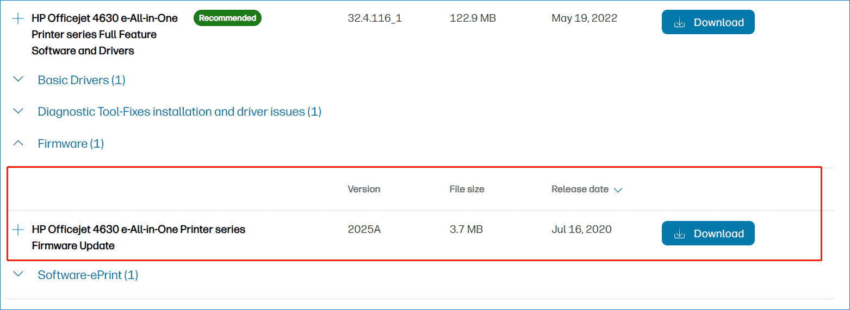The image size is (850, 310).
Task: Click the Release date column header text
Action: point(580,189)
